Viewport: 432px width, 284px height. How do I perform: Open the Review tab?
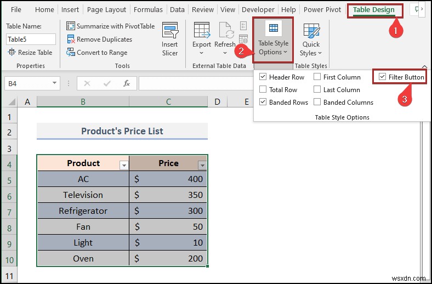point(203,10)
